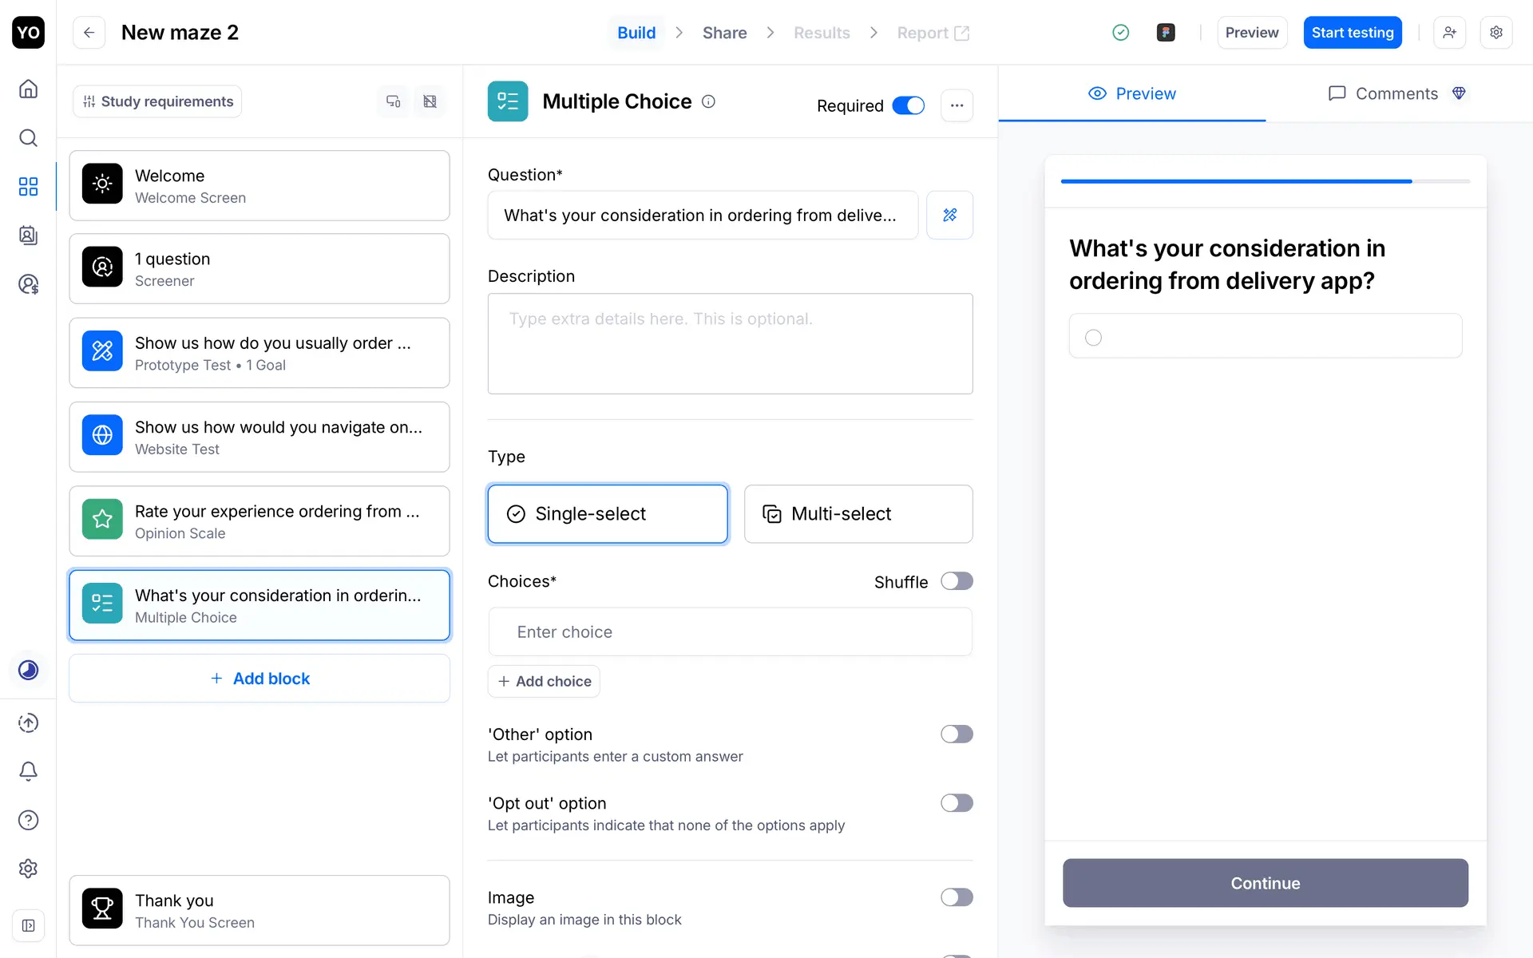Select Multi-select type option
Screen dimensions: 1533x958
point(858,514)
